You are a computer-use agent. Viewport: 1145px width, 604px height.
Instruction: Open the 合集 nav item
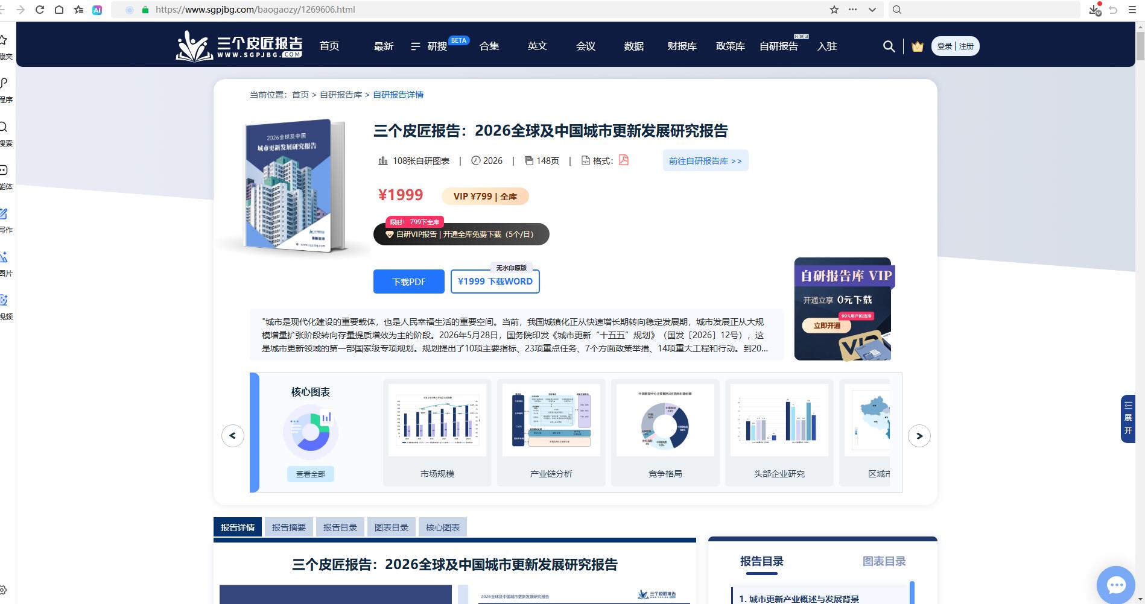coord(489,46)
